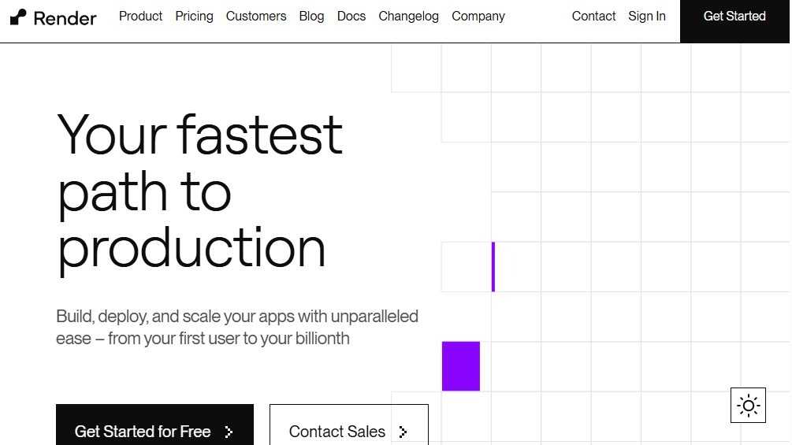Click arrow icon on Get Started for Free
This screenshot has height=445, width=792.
[x=229, y=432]
